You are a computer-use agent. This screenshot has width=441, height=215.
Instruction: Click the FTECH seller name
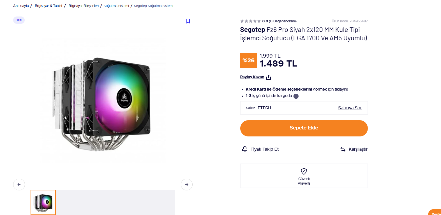(264, 108)
